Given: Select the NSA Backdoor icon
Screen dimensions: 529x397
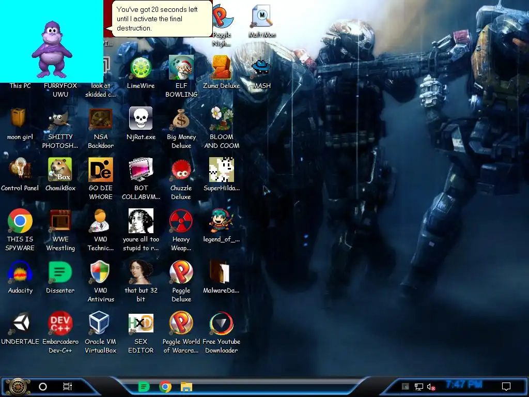Looking at the screenshot, I should click(x=101, y=119).
